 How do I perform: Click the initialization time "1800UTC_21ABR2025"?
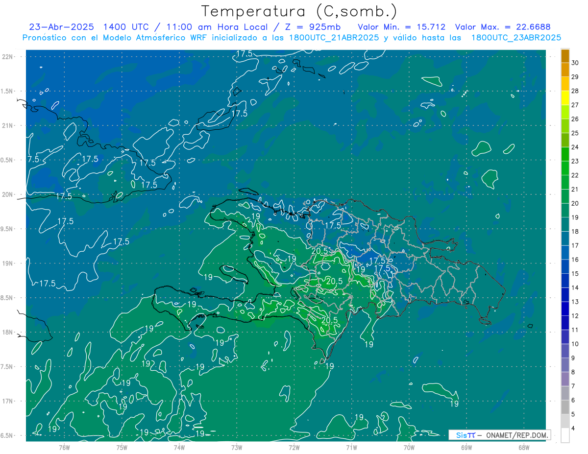click(333, 38)
